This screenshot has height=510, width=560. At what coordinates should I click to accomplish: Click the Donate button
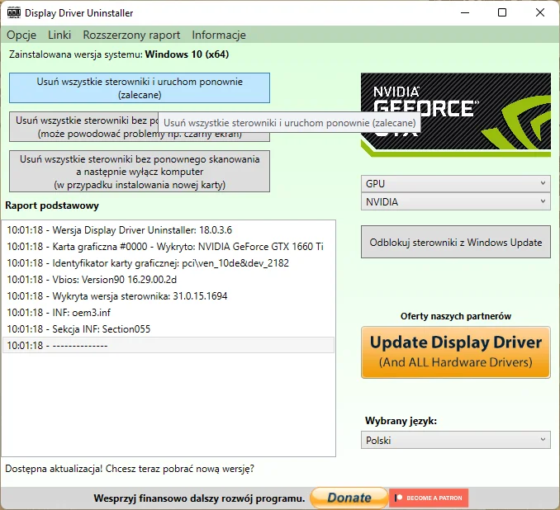349,498
